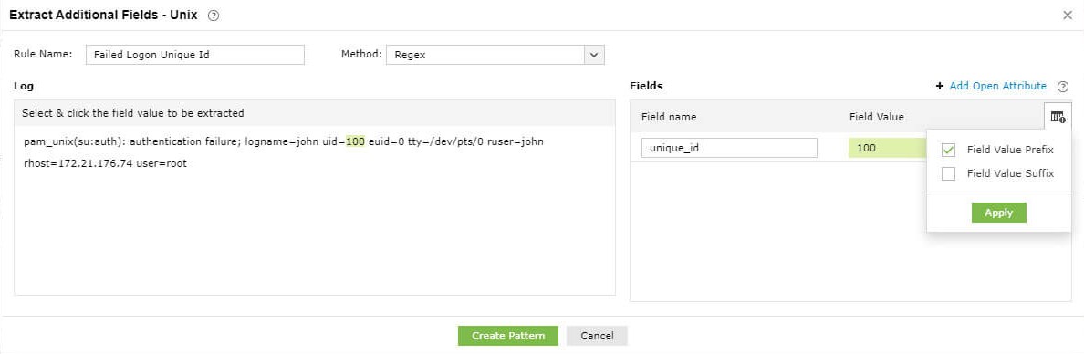Click tty=/dev/pts/0 in the log
Viewport: 1084px width, 354px height.
(x=445, y=141)
